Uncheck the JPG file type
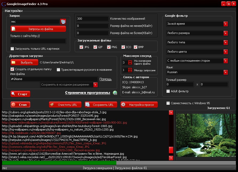Viewport: 238px width, 172px height. click(x=81, y=47)
